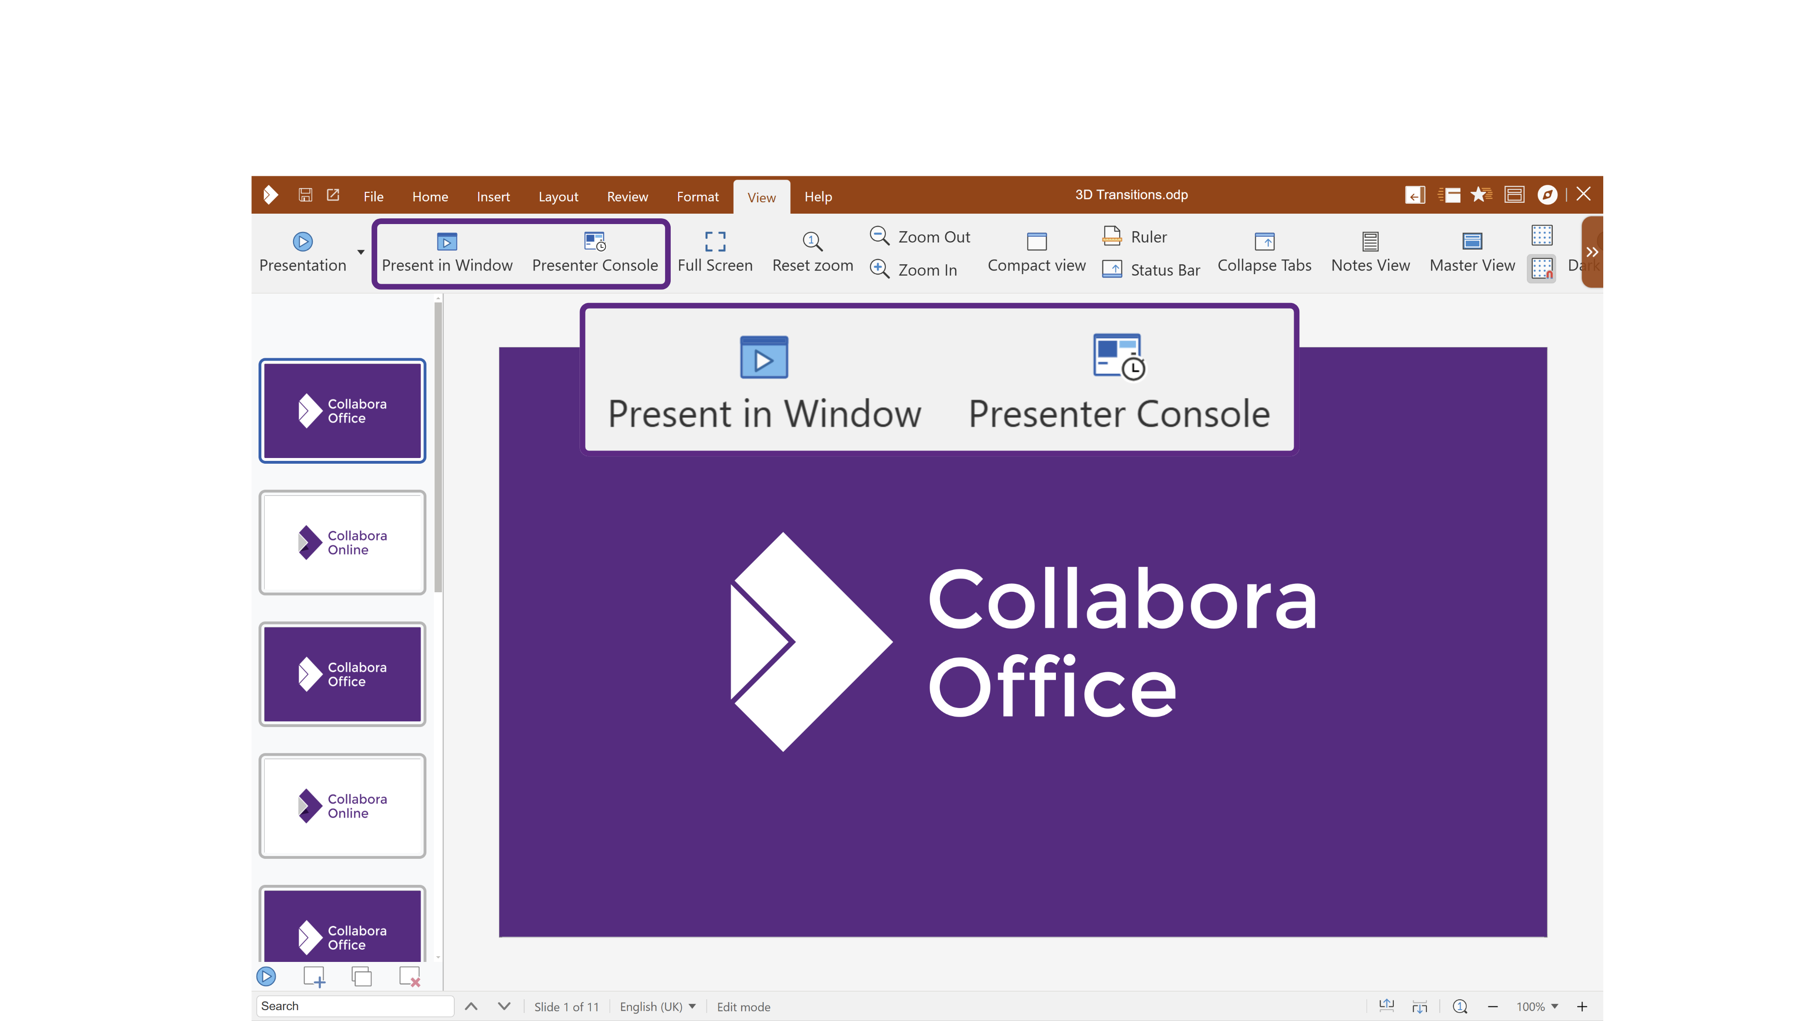Select third slide thumbnail Collabora Office

point(342,675)
